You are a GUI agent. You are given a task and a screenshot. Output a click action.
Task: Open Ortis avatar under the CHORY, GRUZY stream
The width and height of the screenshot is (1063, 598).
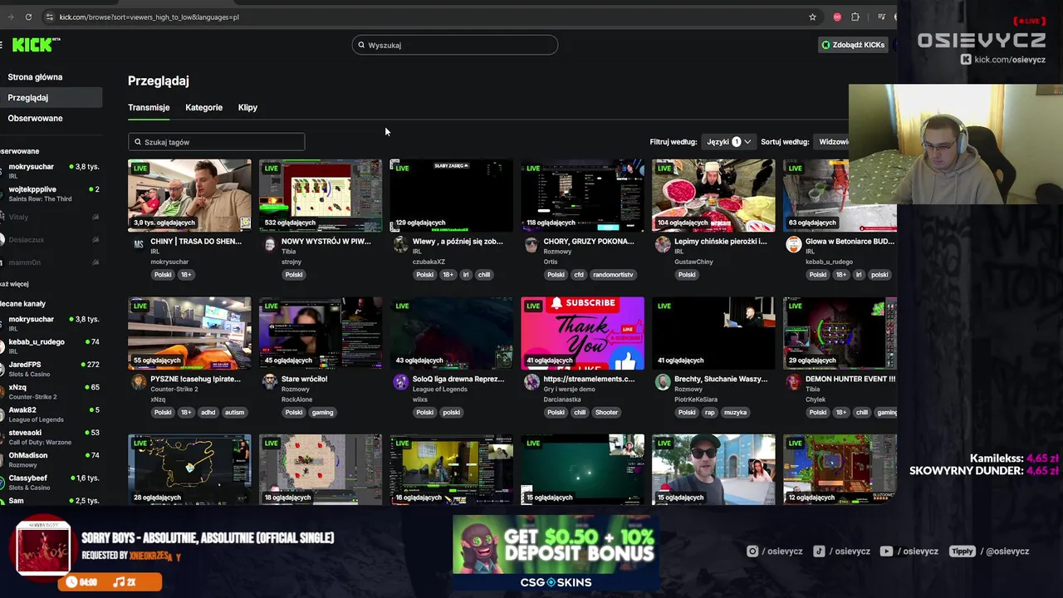531,244
